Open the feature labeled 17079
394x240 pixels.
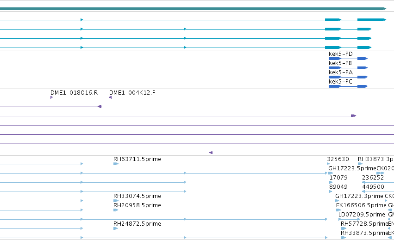click(338, 178)
